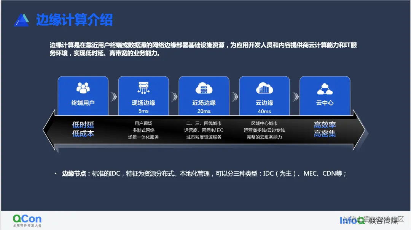This screenshot has height=230, width=411.
Task: Select the 边缘计算介绍 title text
Action: (x=75, y=20)
